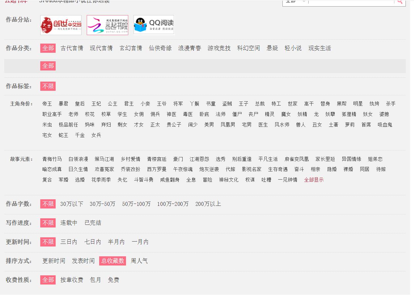The height and width of the screenshot is (295, 414).
Task: Select category 浪漫青春
Action: click(190, 48)
